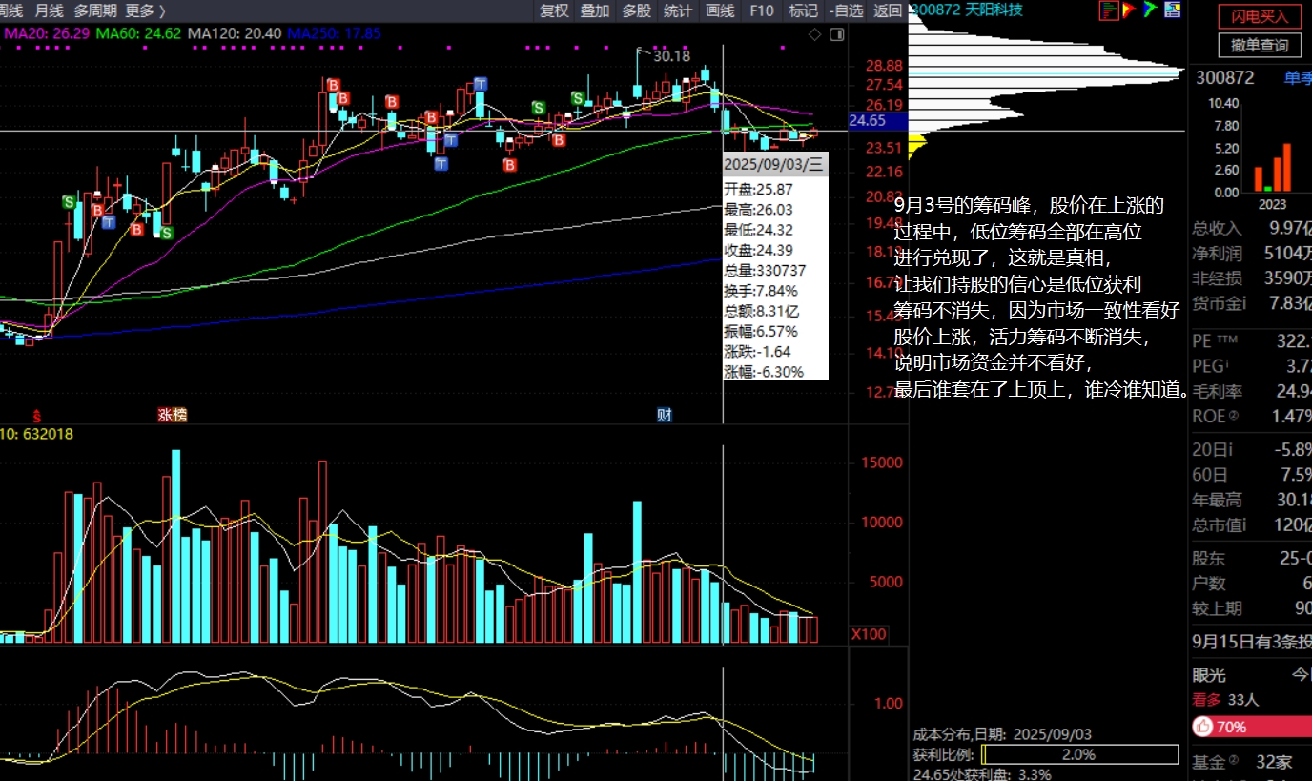The height and width of the screenshot is (781, 1312).
Task: Click the X100 volume scale label
Action: point(869,634)
